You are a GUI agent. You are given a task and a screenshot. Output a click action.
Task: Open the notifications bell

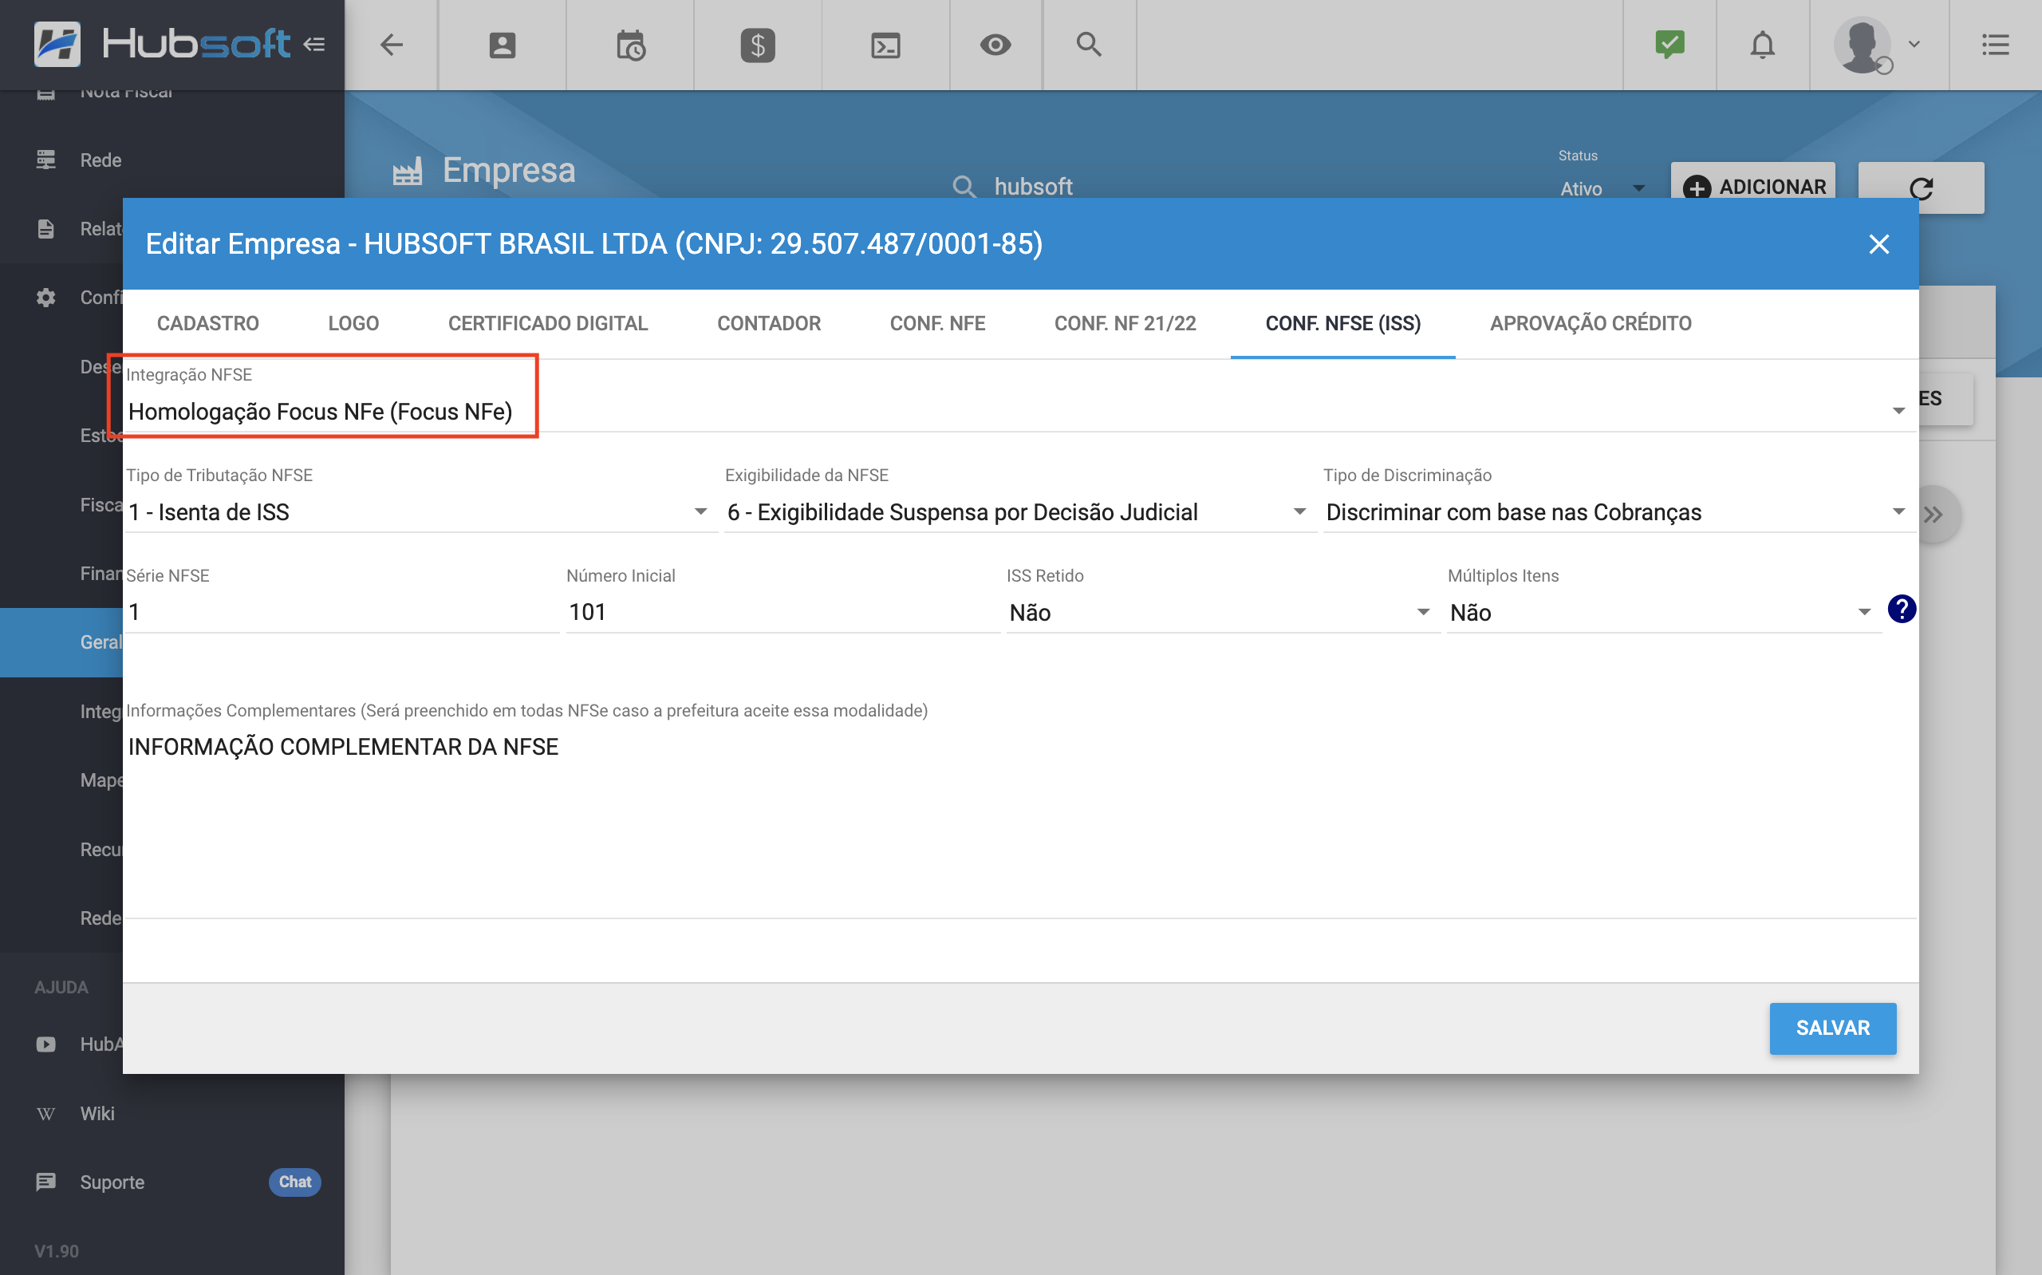click(1762, 45)
